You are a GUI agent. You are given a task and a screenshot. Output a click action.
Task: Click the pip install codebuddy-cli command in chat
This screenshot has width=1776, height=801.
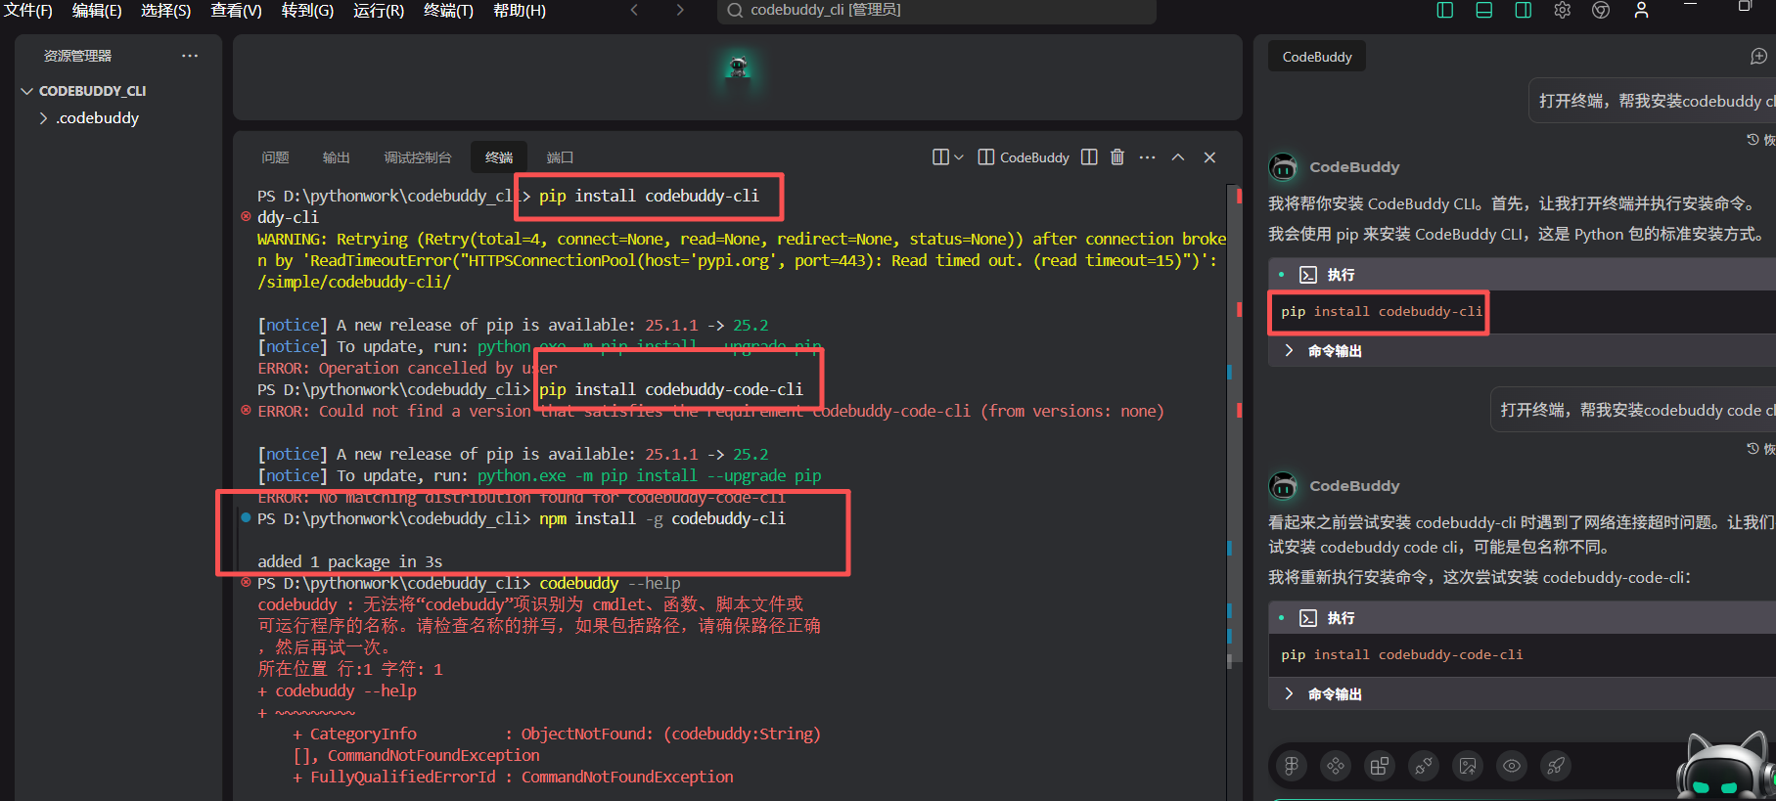pyautogui.click(x=1382, y=312)
